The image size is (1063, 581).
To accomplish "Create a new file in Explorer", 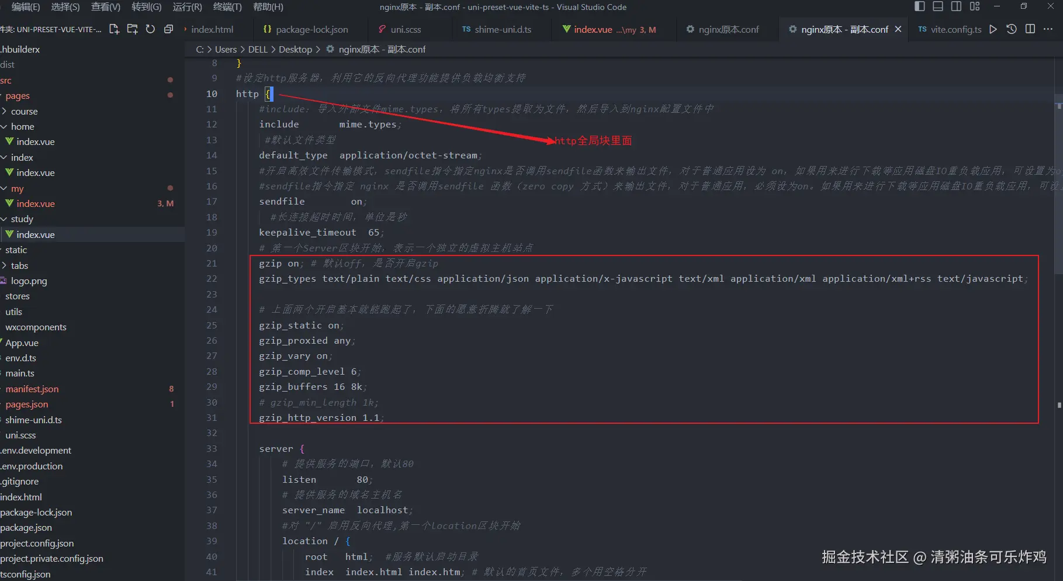I will tap(114, 29).
